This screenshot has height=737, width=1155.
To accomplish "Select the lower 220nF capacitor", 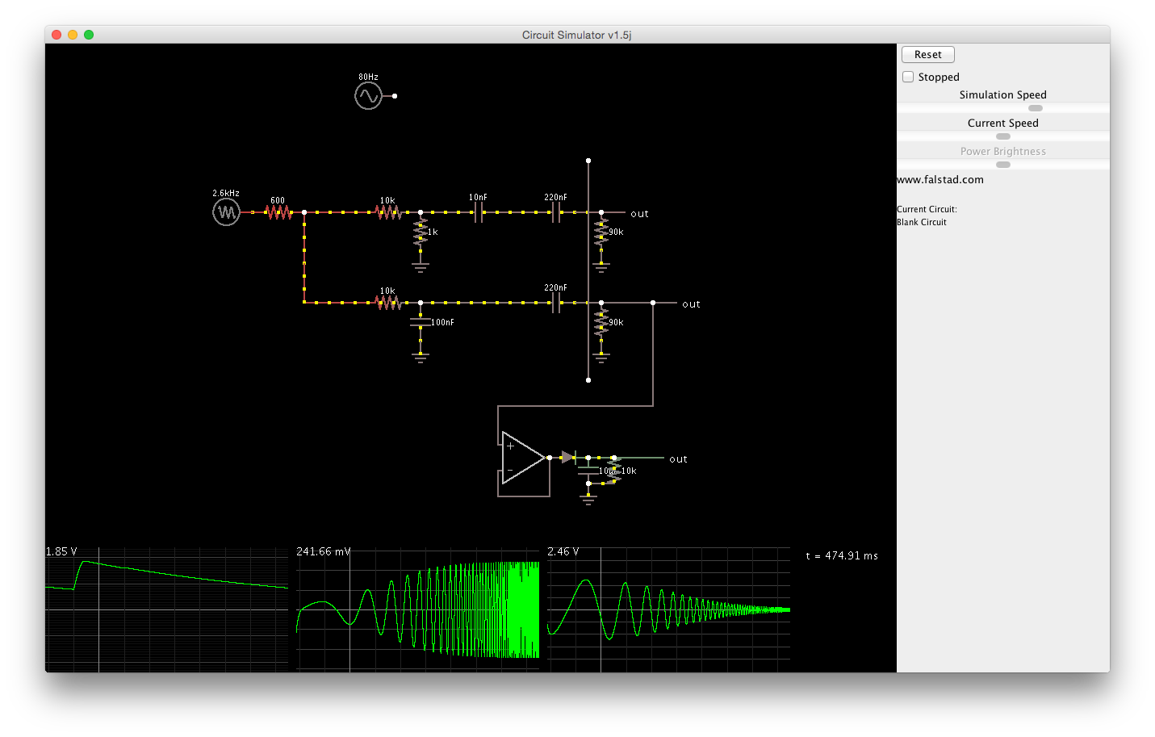I will 555,303.
